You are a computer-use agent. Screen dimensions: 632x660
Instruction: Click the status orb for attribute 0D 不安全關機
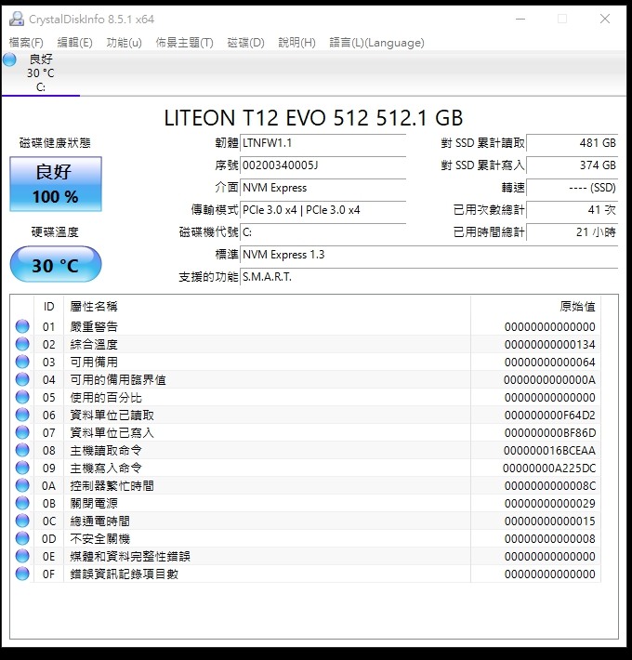tap(22, 539)
